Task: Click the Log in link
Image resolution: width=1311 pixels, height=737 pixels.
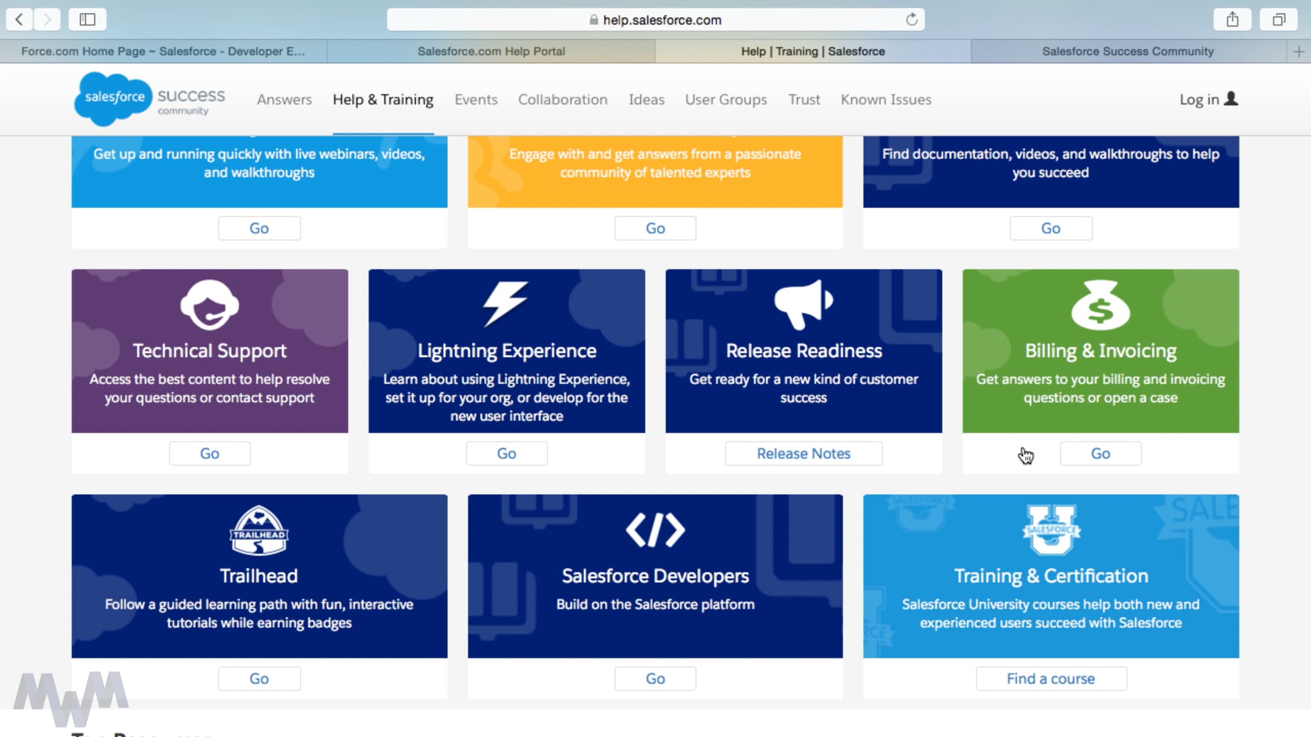Action: [1199, 100]
